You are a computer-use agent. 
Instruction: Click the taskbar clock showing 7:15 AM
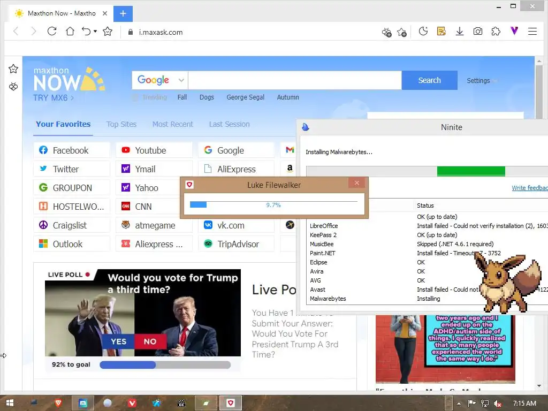coord(524,404)
